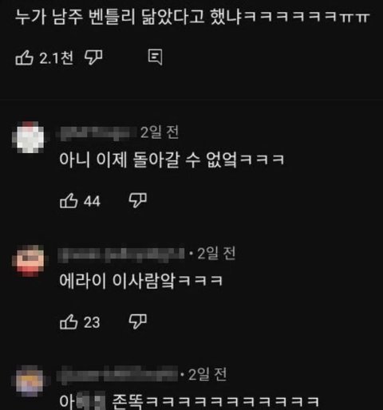Screen dimensions: 383x410
Task: Click '2일 전' timestamp on '존똑' reply
Action: click(x=207, y=374)
